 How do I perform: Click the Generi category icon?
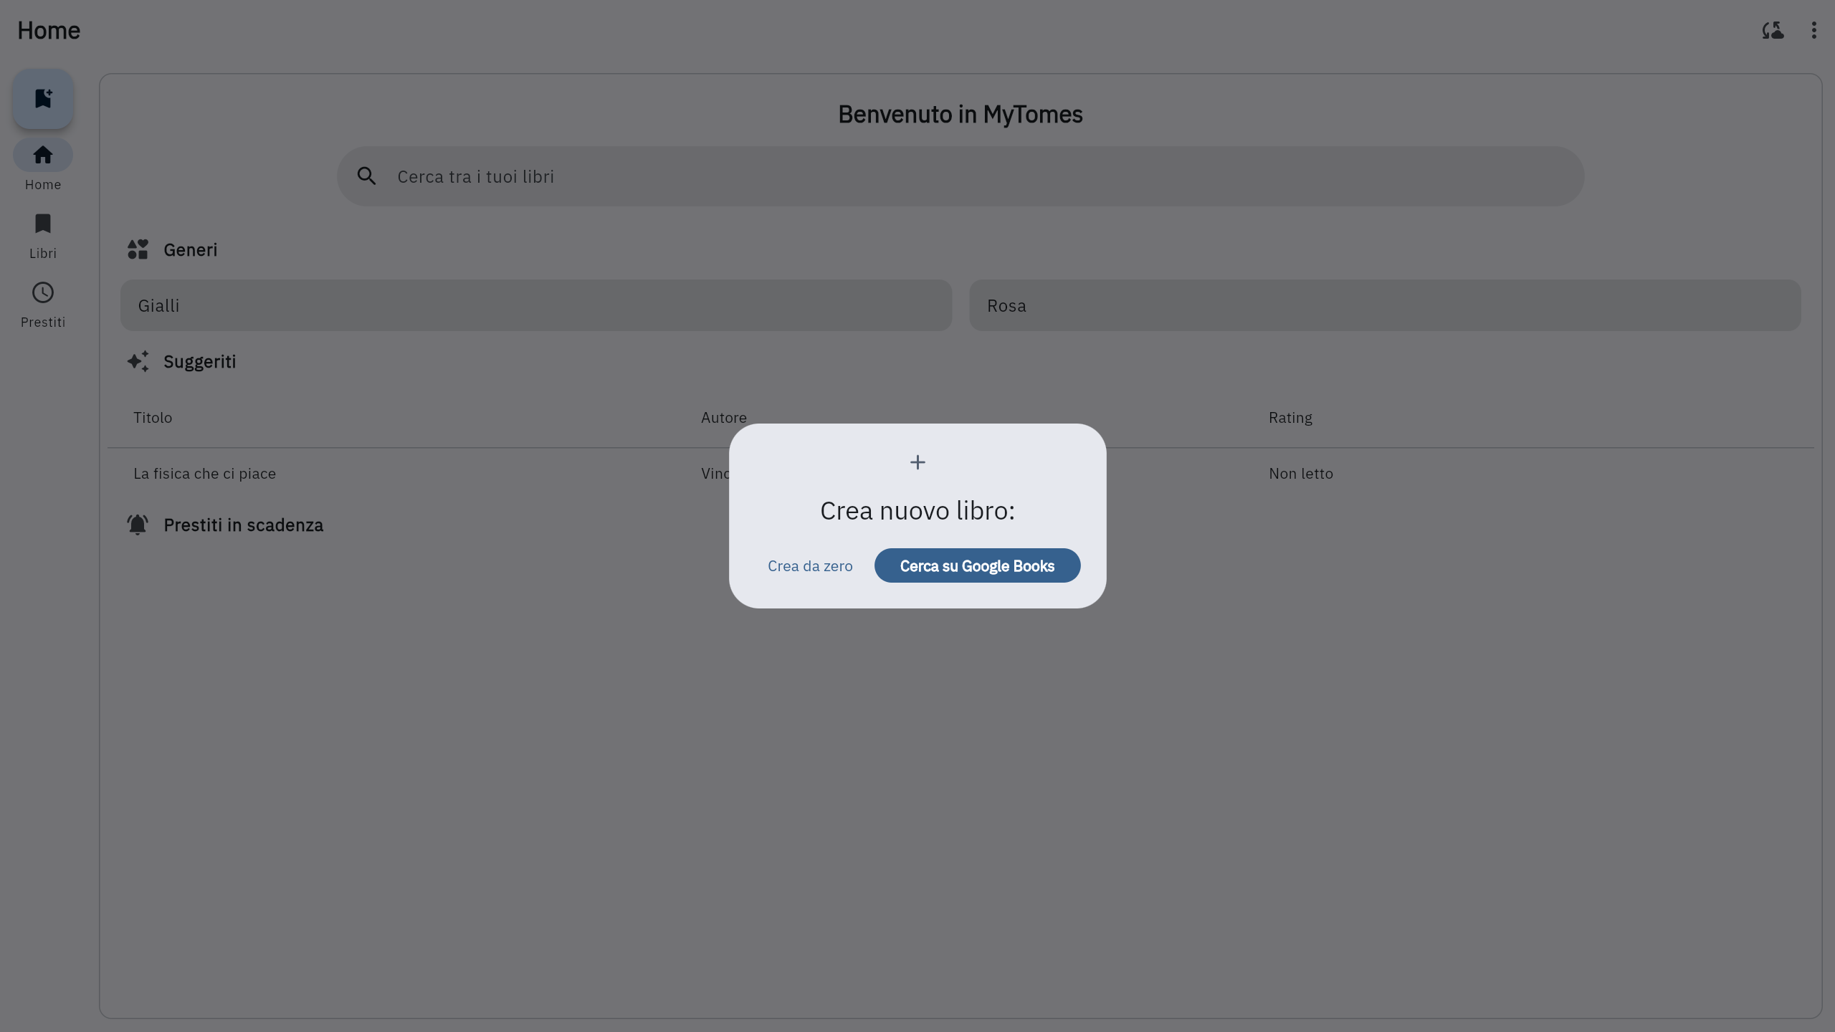[x=138, y=249]
